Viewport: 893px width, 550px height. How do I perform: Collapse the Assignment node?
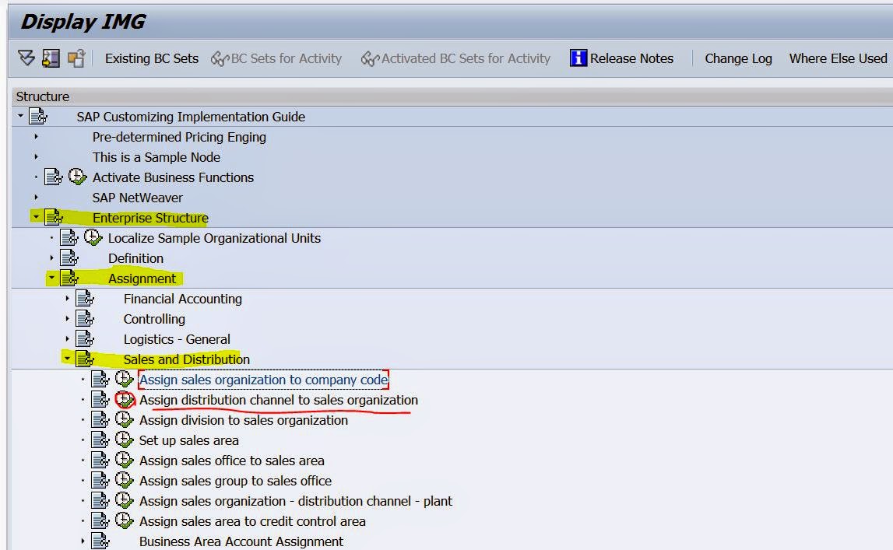pos(51,279)
